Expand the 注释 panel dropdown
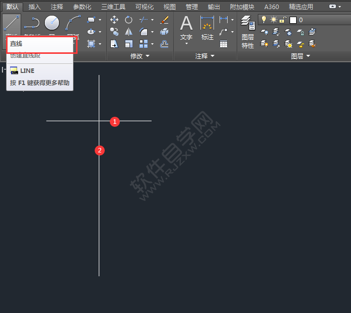 (205, 56)
